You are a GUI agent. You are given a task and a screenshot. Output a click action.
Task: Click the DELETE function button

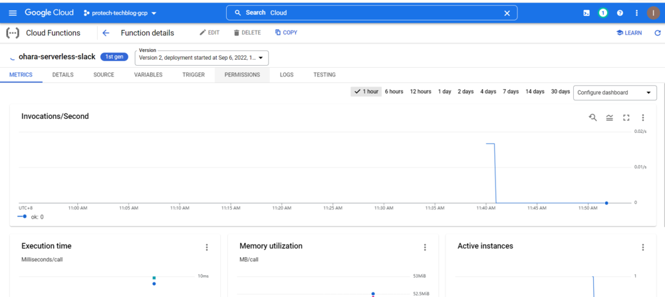[247, 33]
